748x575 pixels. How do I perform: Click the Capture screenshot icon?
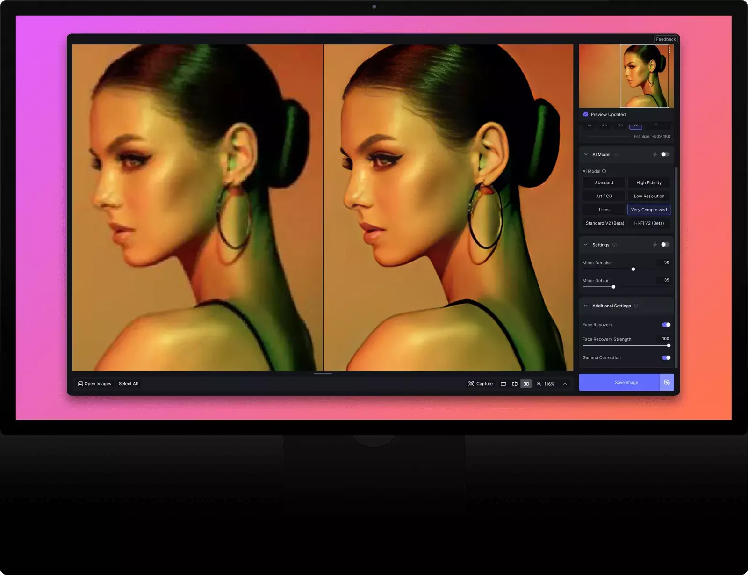471,384
